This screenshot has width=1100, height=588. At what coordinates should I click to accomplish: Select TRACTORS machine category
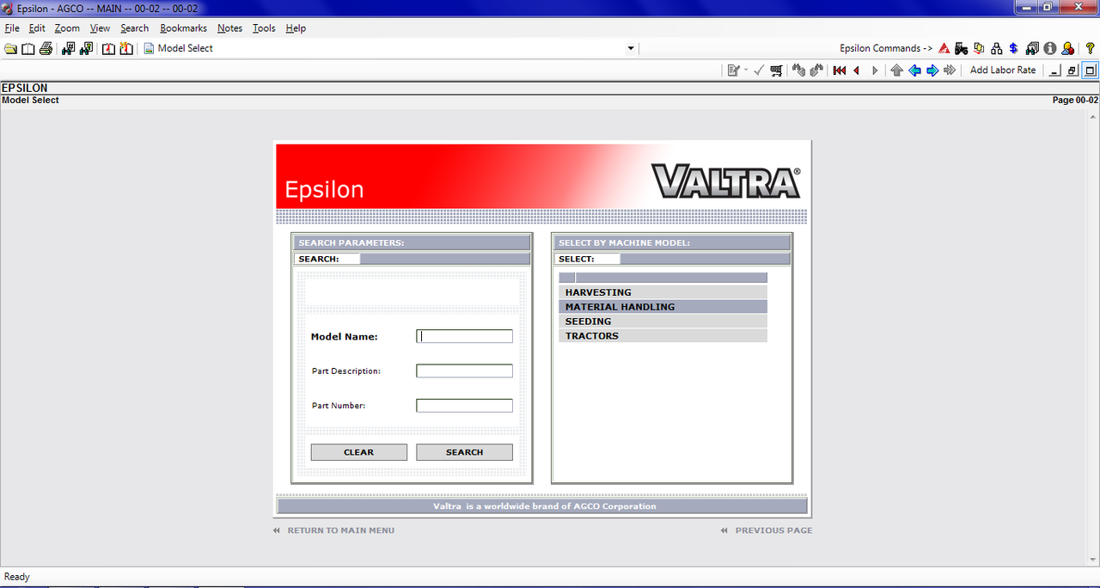click(663, 336)
